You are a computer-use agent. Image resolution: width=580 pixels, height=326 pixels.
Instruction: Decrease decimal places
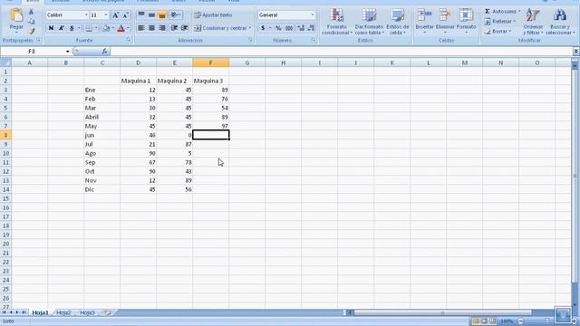(312, 28)
